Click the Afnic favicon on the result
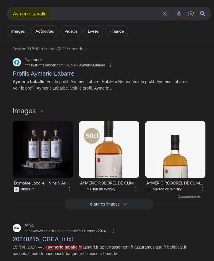Screen dimensions: 214x261 click(17, 228)
